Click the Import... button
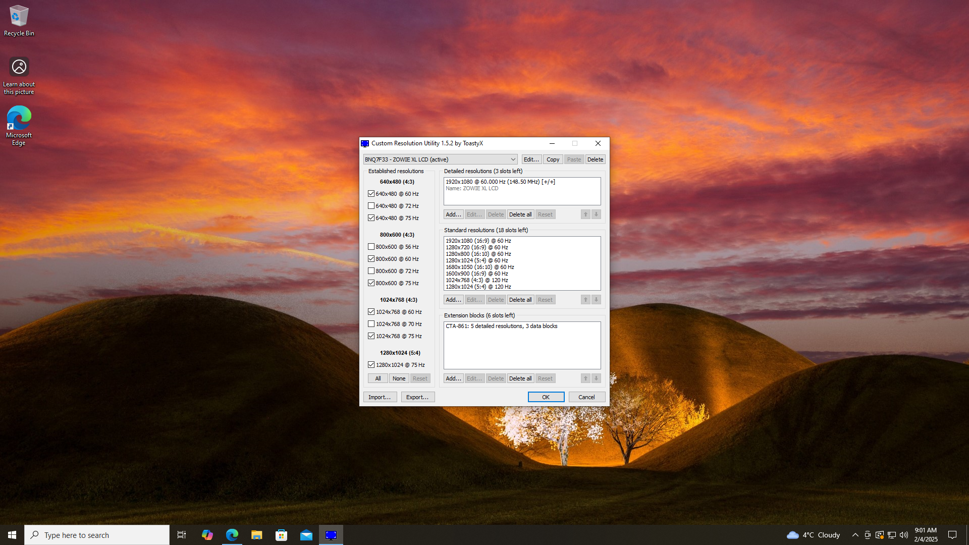This screenshot has width=969, height=545. pos(380,397)
